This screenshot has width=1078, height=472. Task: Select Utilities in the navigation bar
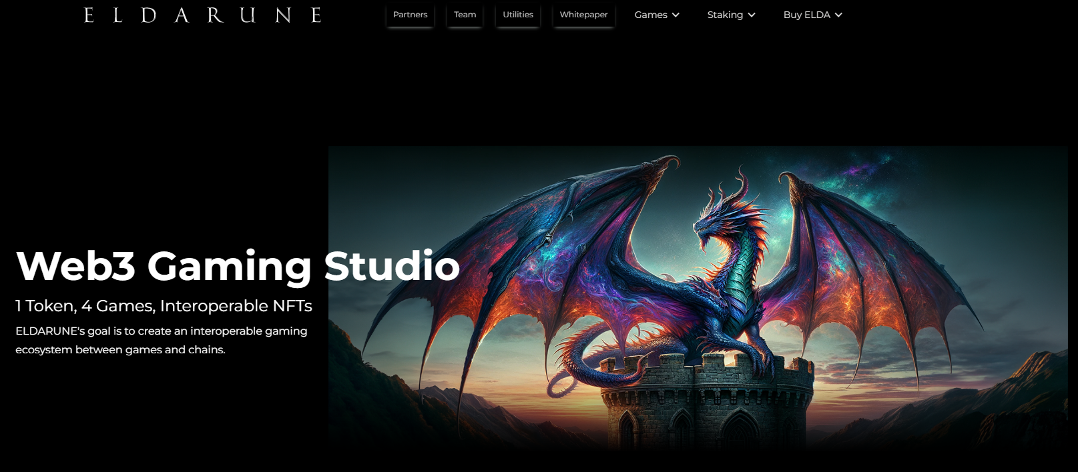pos(518,15)
